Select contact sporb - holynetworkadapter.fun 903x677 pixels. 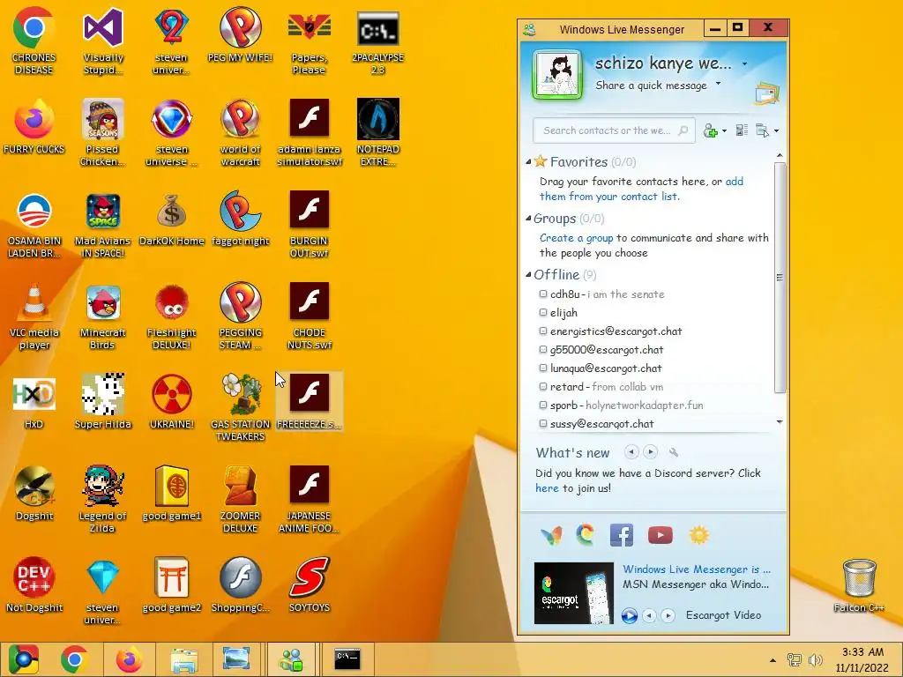[621, 405]
